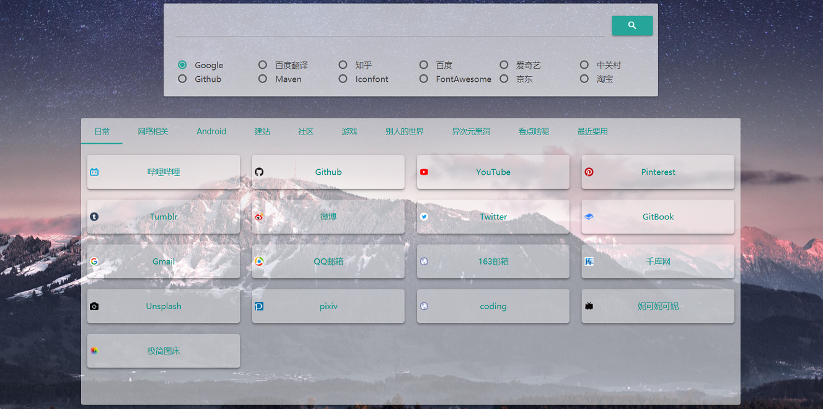Select the 百度翻译 radio button
Image resolution: width=823 pixels, height=409 pixels.
263,64
